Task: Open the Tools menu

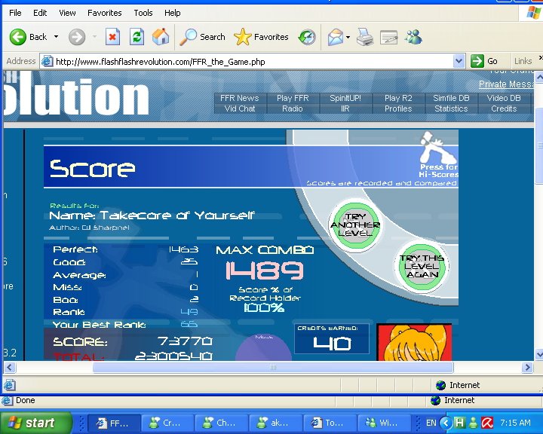Action: click(x=143, y=13)
